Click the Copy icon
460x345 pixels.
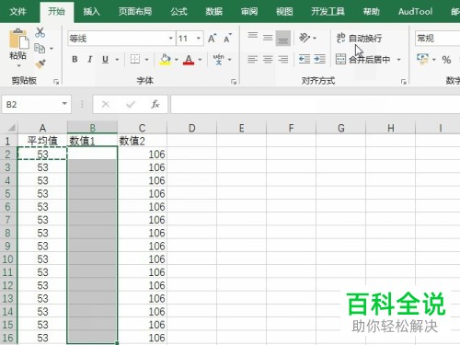(40, 48)
